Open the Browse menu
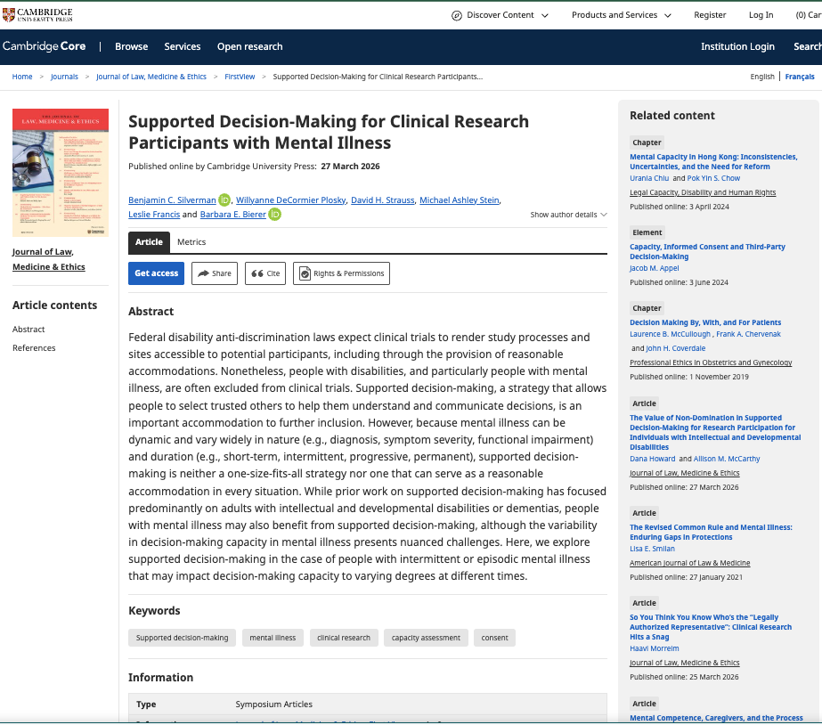The width and height of the screenshot is (822, 725). point(132,46)
